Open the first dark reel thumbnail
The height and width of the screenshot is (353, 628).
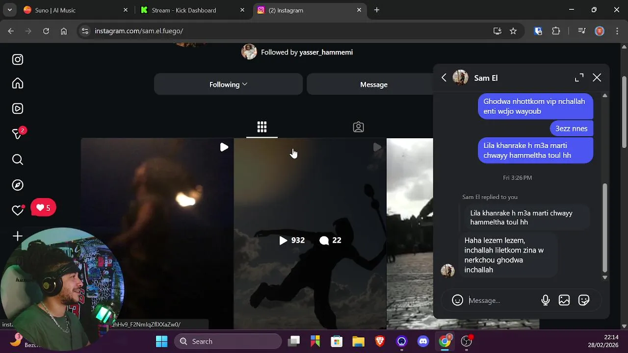(x=157, y=233)
